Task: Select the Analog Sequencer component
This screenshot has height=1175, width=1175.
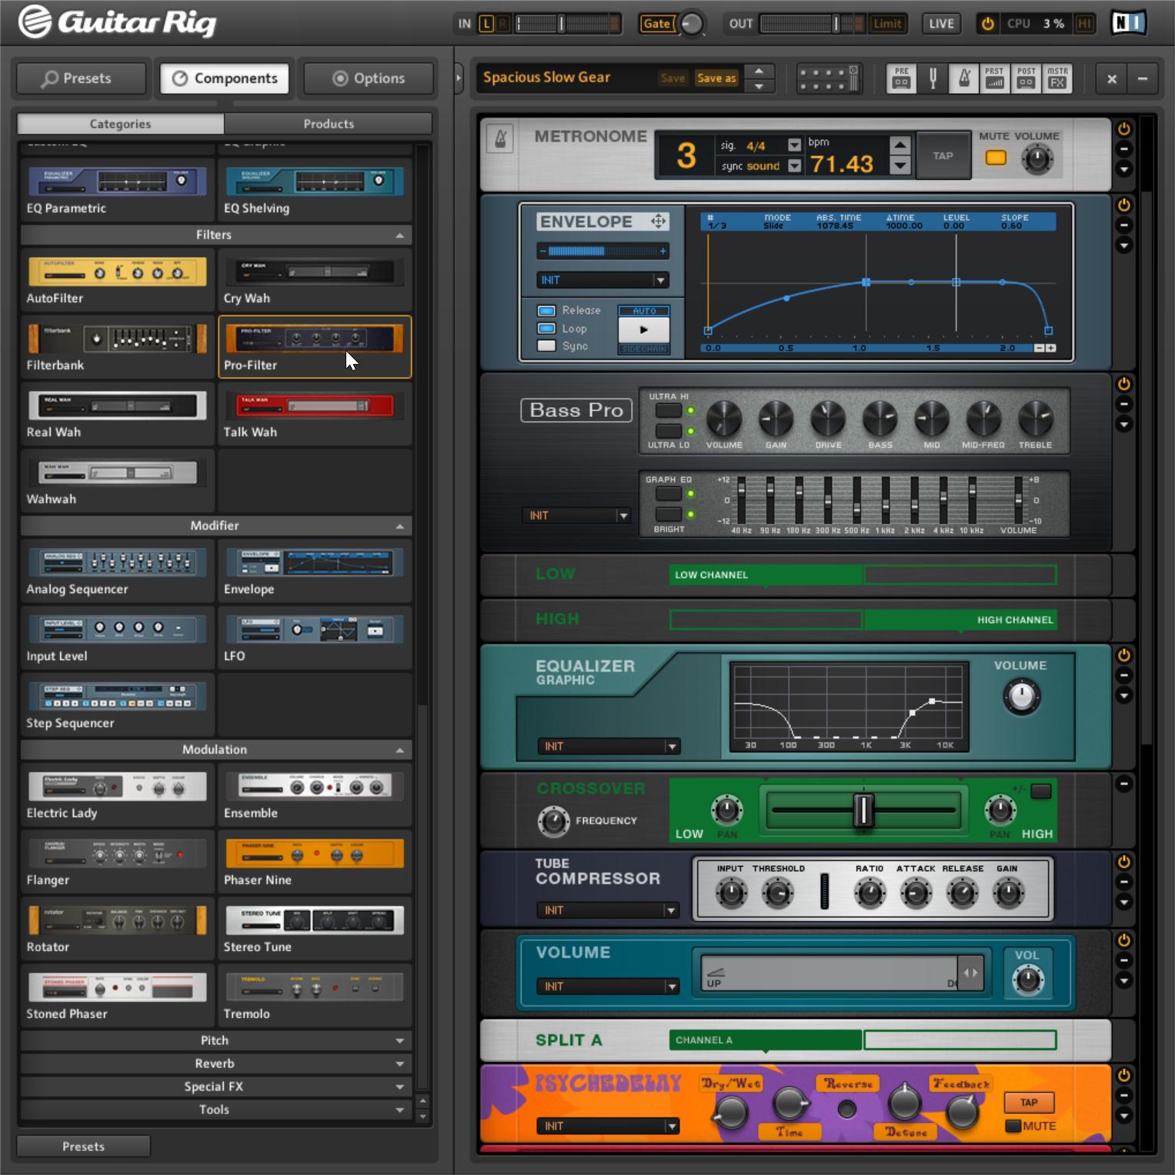Action: 118,571
